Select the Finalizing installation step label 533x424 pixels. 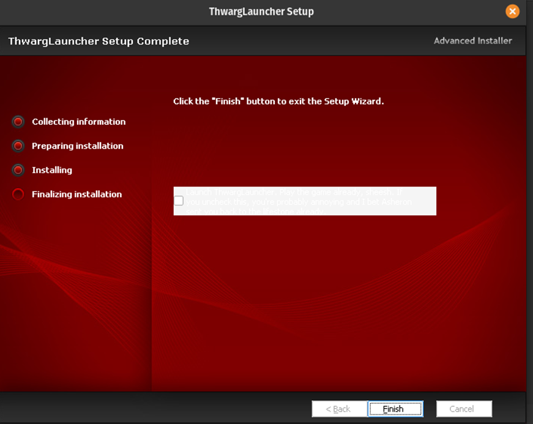click(76, 195)
